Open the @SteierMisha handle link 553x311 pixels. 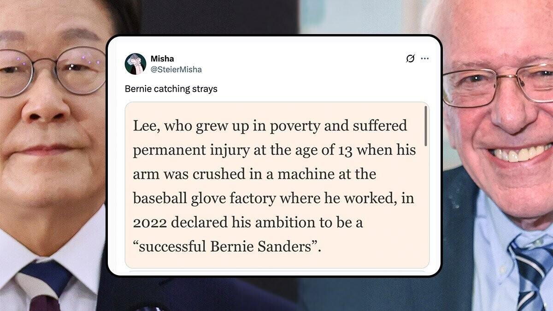click(x=176, y=70)
